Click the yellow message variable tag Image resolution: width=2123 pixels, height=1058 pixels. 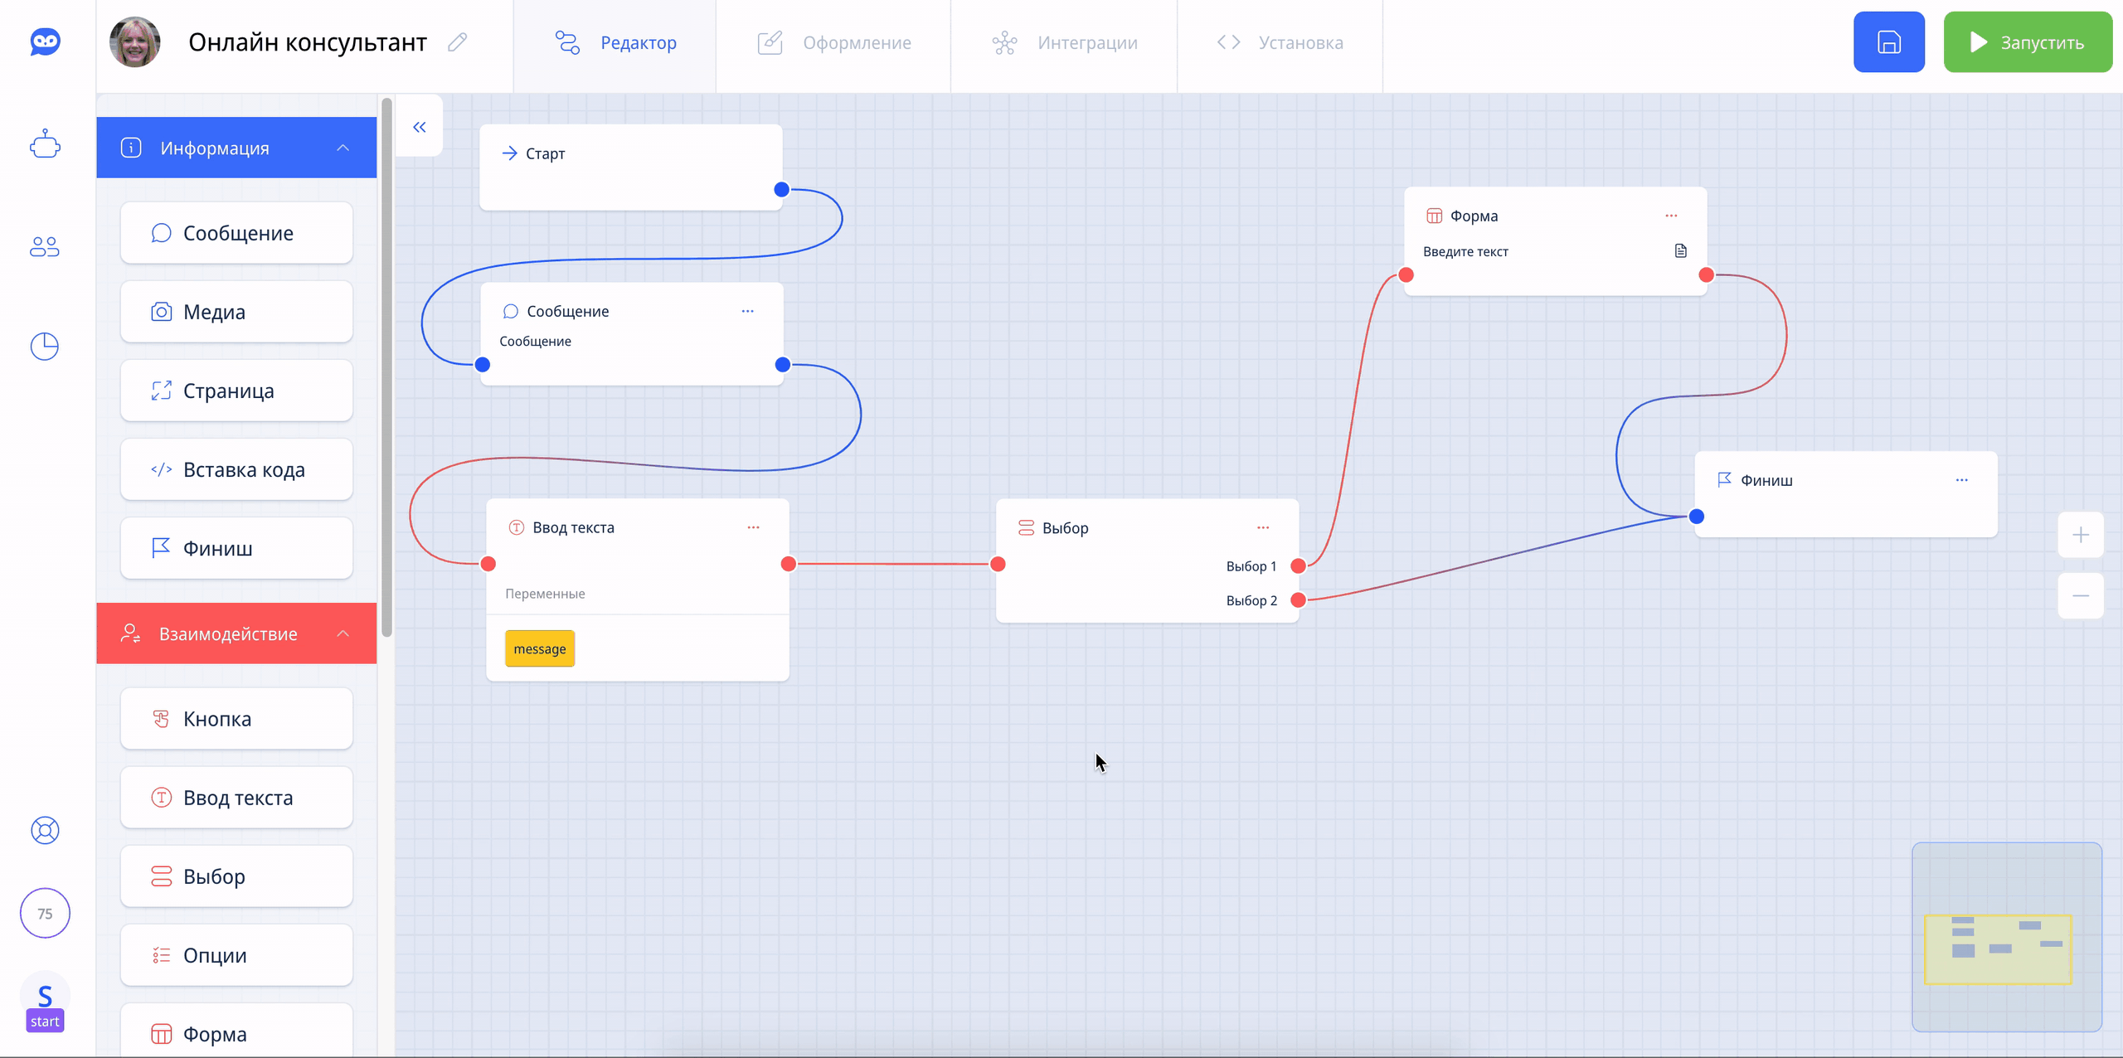coord(539,648)
